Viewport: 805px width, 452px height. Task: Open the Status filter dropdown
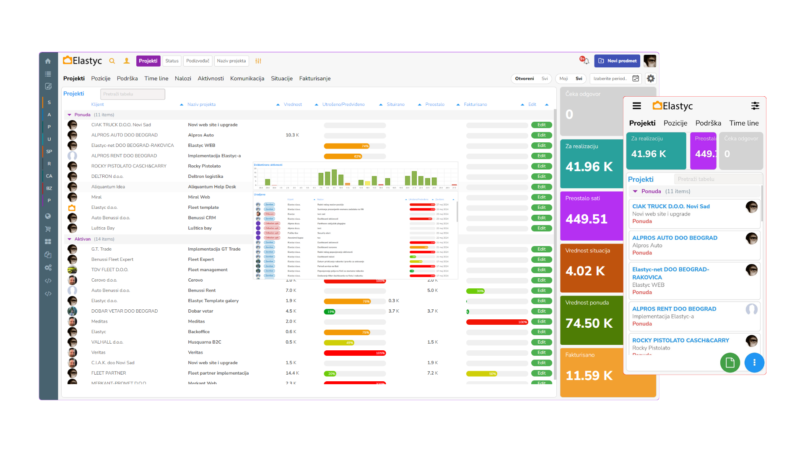[x=172, y=61]
